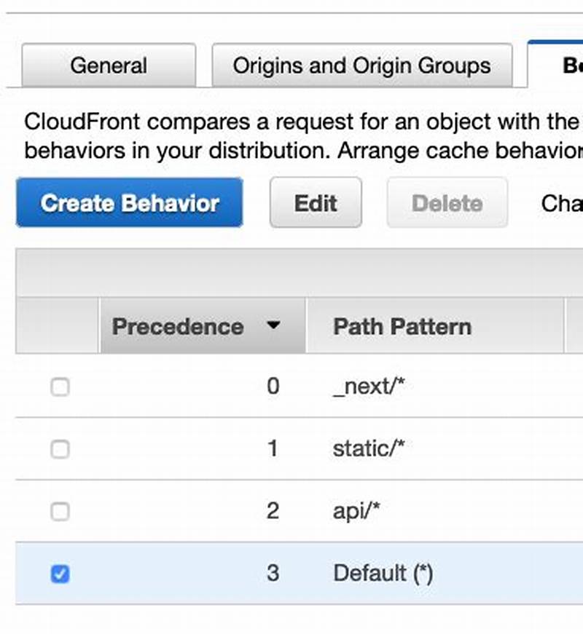This screenshot has height=634, width=583.
Task: Select the partially visible Behaviors tab
Action: coord(565,65)
